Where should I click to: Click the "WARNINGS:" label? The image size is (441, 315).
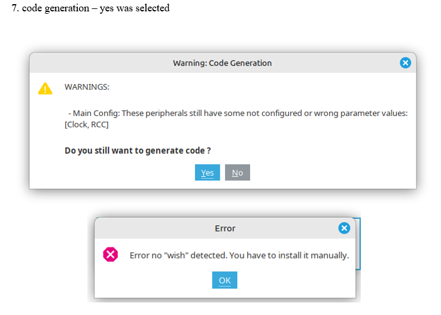pos(87,87)
